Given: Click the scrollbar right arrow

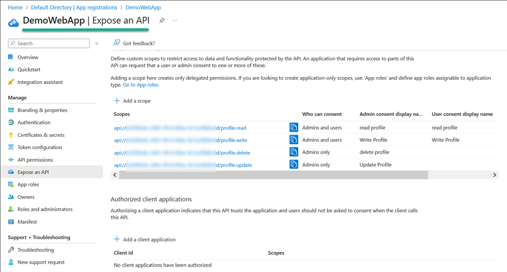Looking at the screenshot, I should (x=495, y=175).
